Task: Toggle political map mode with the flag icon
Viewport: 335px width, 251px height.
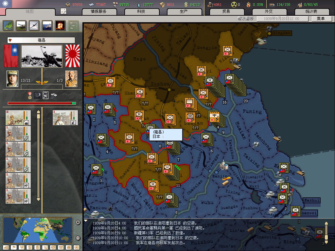Action: [x=14, y=247]
